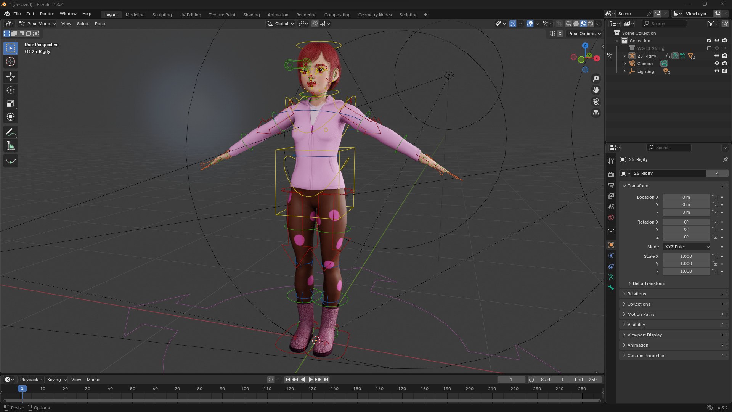Toggle viewport overlays button
The height and width of the screenshot is (412, 732).
point(530,24)
